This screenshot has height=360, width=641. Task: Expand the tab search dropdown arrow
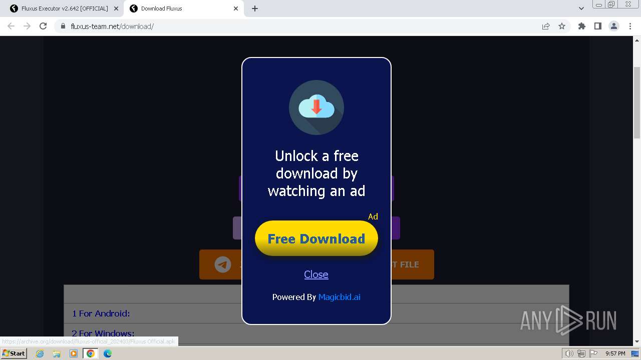pyautogui.click(x=581, y=8)
